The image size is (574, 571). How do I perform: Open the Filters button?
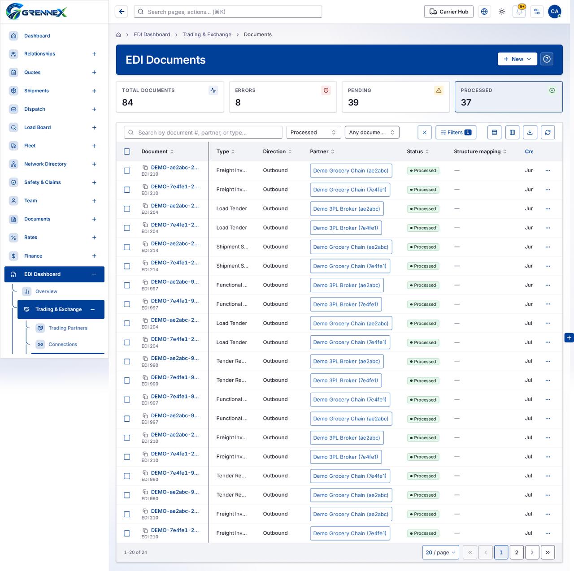click(456, 132)
